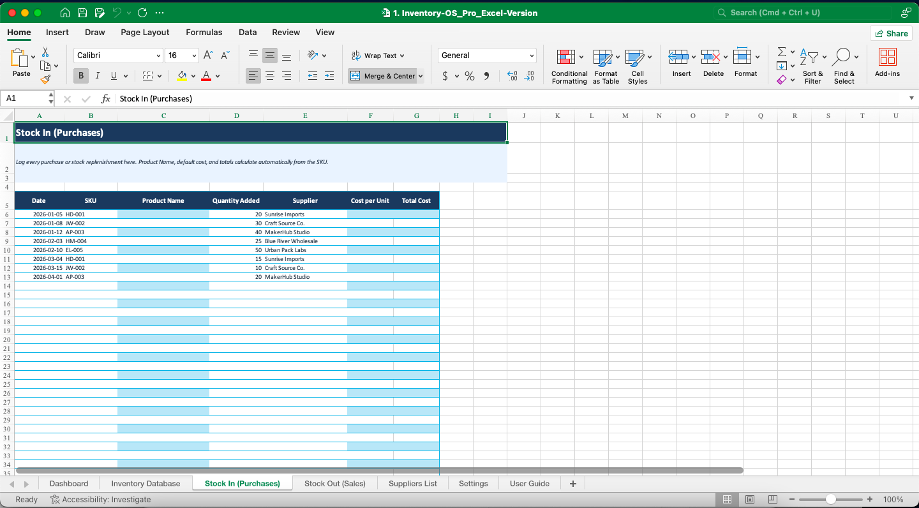Open the General number format dropdown

486,55
